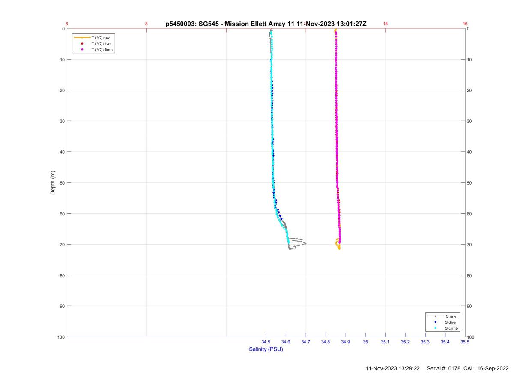Click the 35 salinity tick label
The height and width of the screenshot is (379, 514).
(x=365, y=342)
